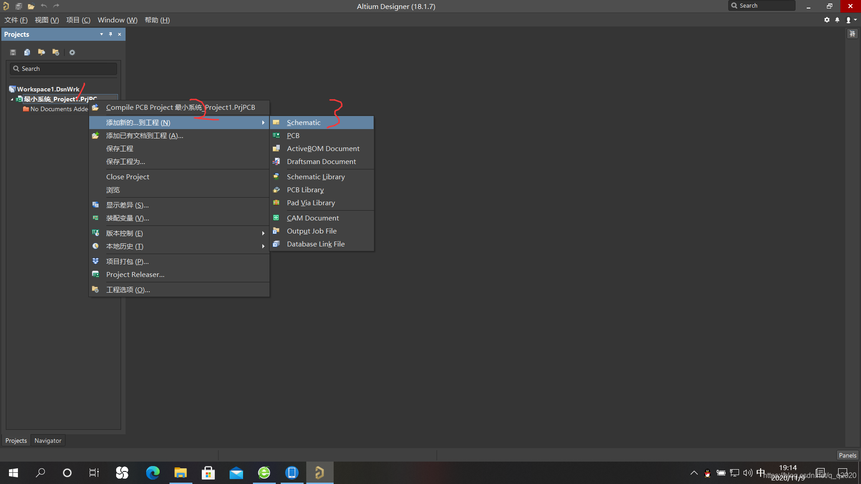Switch to the Navigator tab
The image size is (861, 484).
click(48, 441)
